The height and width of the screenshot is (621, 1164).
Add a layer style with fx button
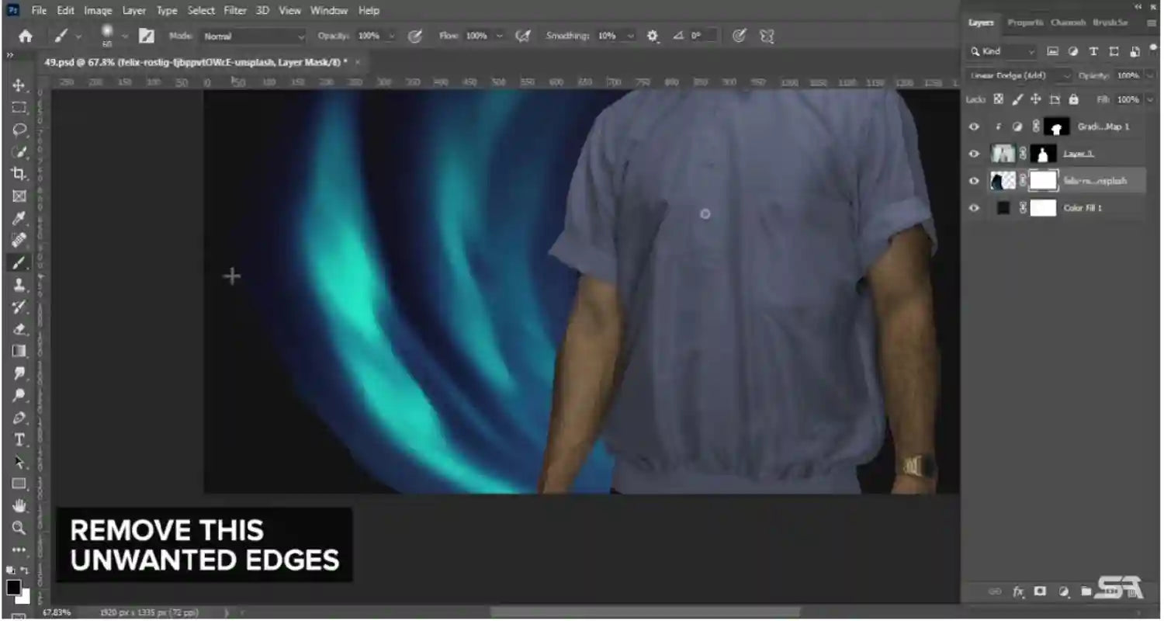[1018, 592]
